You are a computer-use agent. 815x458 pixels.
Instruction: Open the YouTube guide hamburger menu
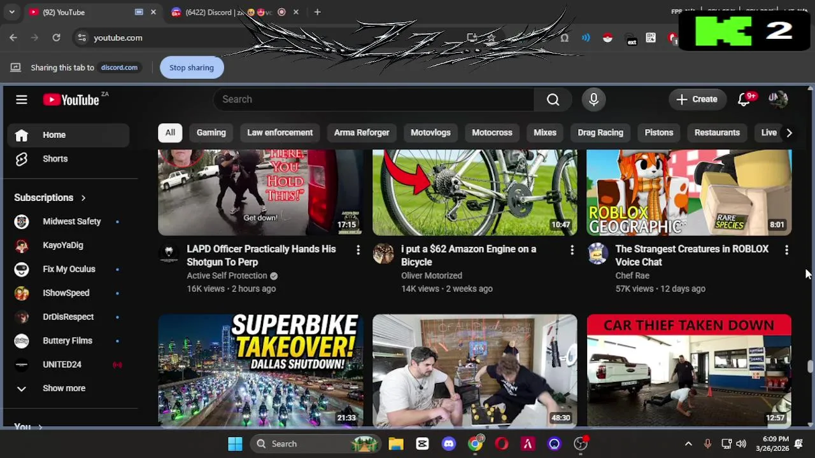(x=22, y=99)
